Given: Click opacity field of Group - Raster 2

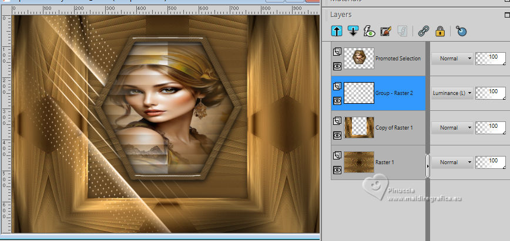Looking at the screenshot, I should point(491,93).
